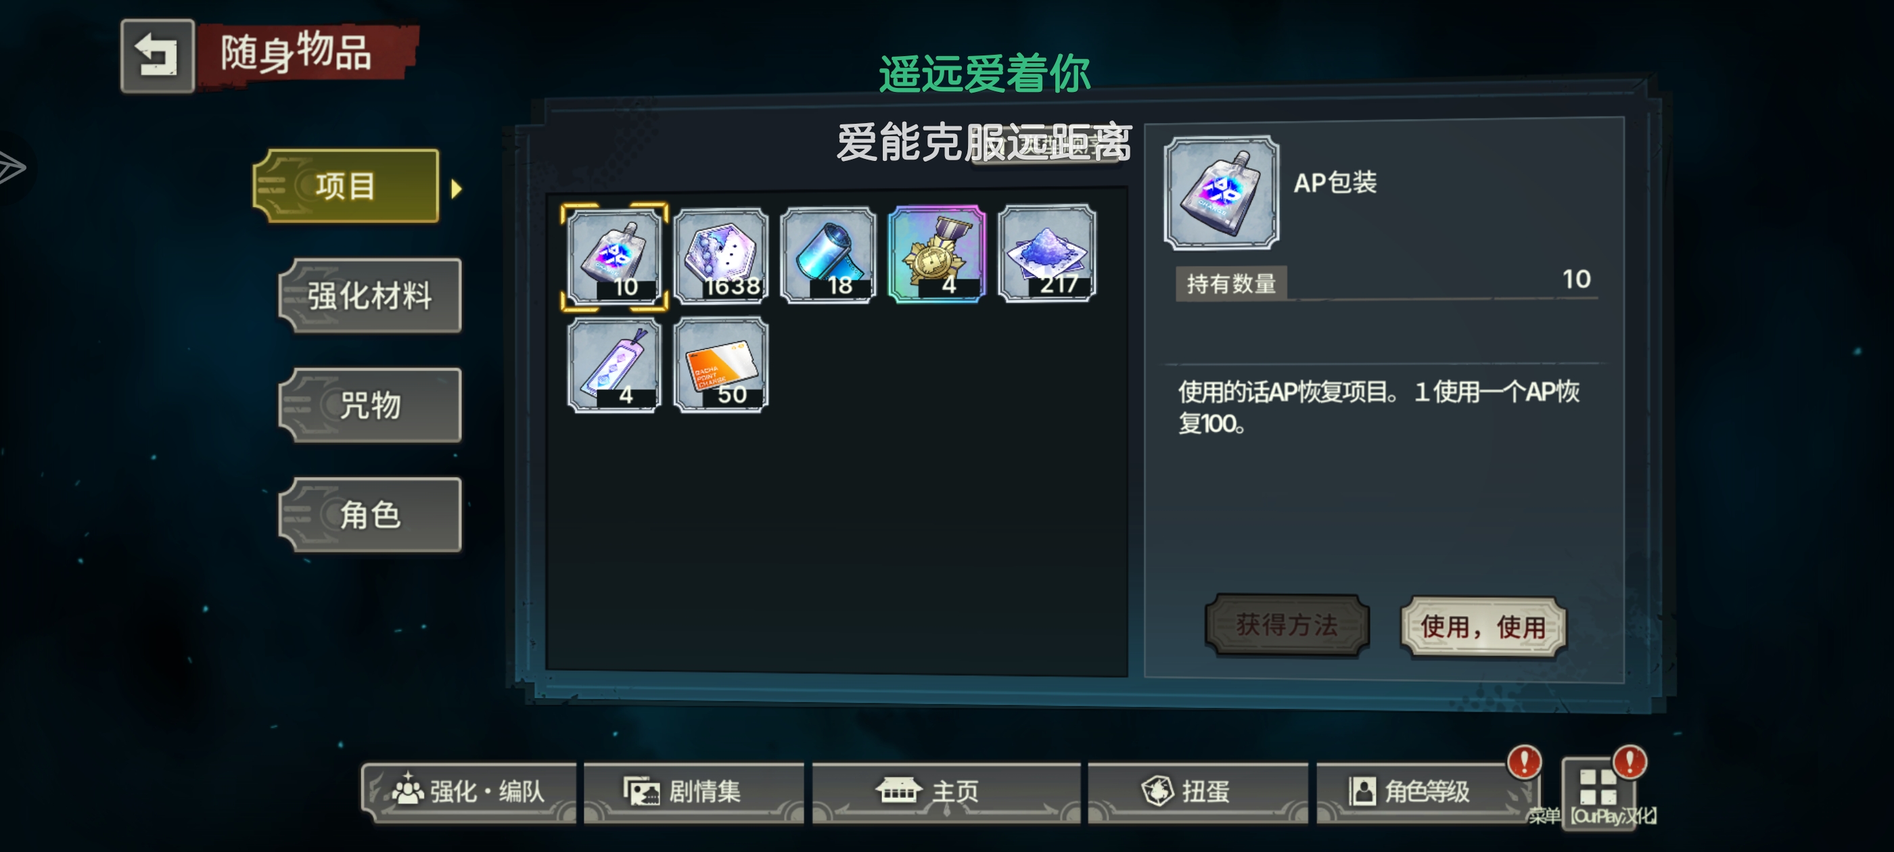Click the back arrow icon beside 随身物品
The image size is (1894, 852).
pyautogui.click(x=158, y=56)
